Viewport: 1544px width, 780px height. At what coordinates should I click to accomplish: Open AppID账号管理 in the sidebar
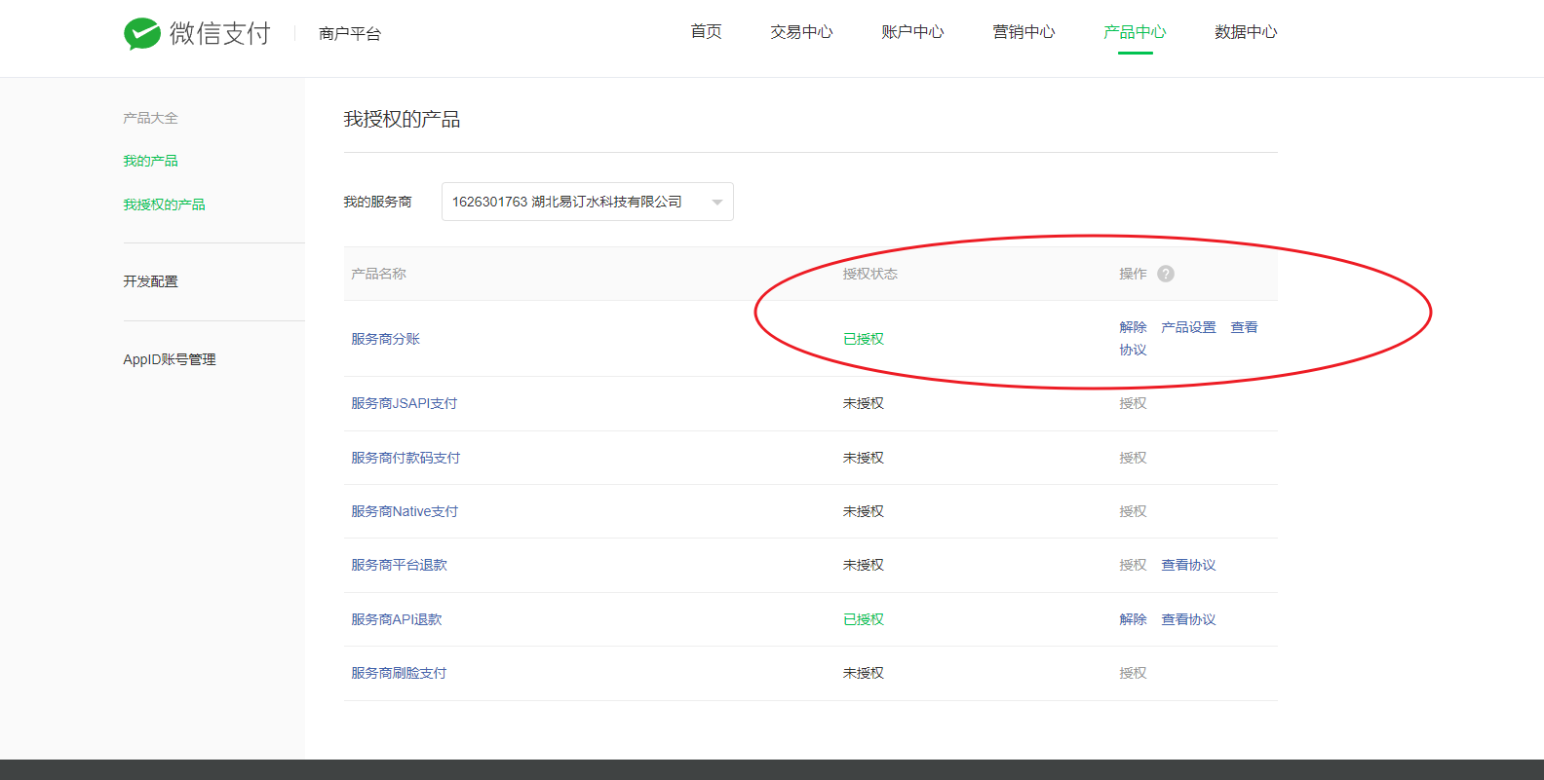(170, 359)
